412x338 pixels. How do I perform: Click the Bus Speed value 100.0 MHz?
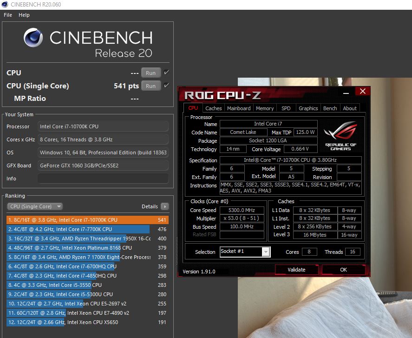click(x=242, y=226)
